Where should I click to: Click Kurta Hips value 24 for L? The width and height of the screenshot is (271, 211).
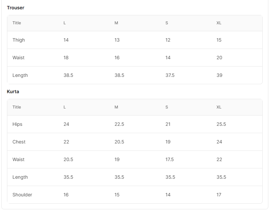66,124
